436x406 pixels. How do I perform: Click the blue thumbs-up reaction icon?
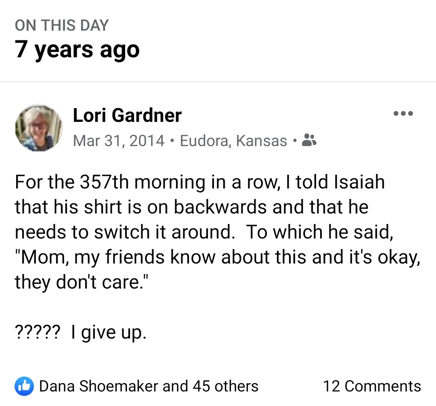pyautogui.click(x=23, y=386)
